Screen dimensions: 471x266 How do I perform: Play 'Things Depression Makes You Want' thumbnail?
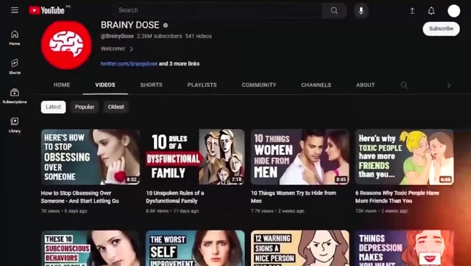coord(404,248)
